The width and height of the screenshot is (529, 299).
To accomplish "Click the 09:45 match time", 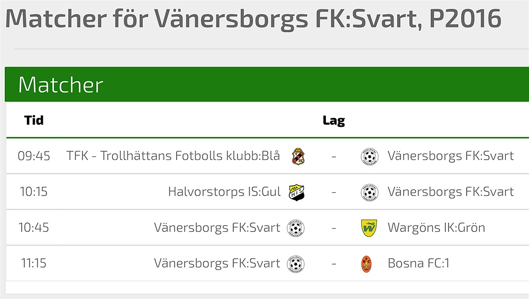I will [34, 156].
